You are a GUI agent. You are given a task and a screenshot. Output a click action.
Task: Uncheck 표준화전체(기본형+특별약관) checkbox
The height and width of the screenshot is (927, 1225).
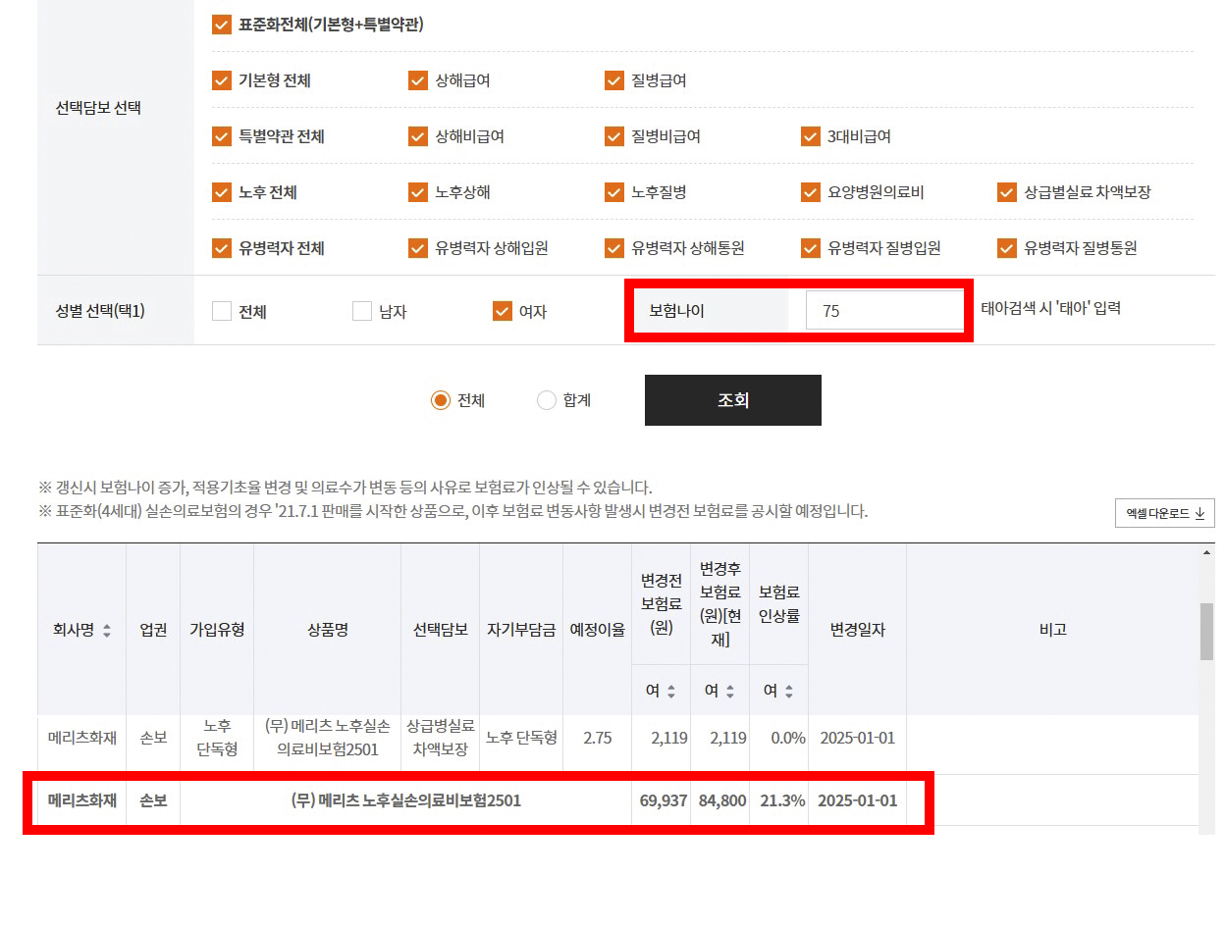[222, 25]
